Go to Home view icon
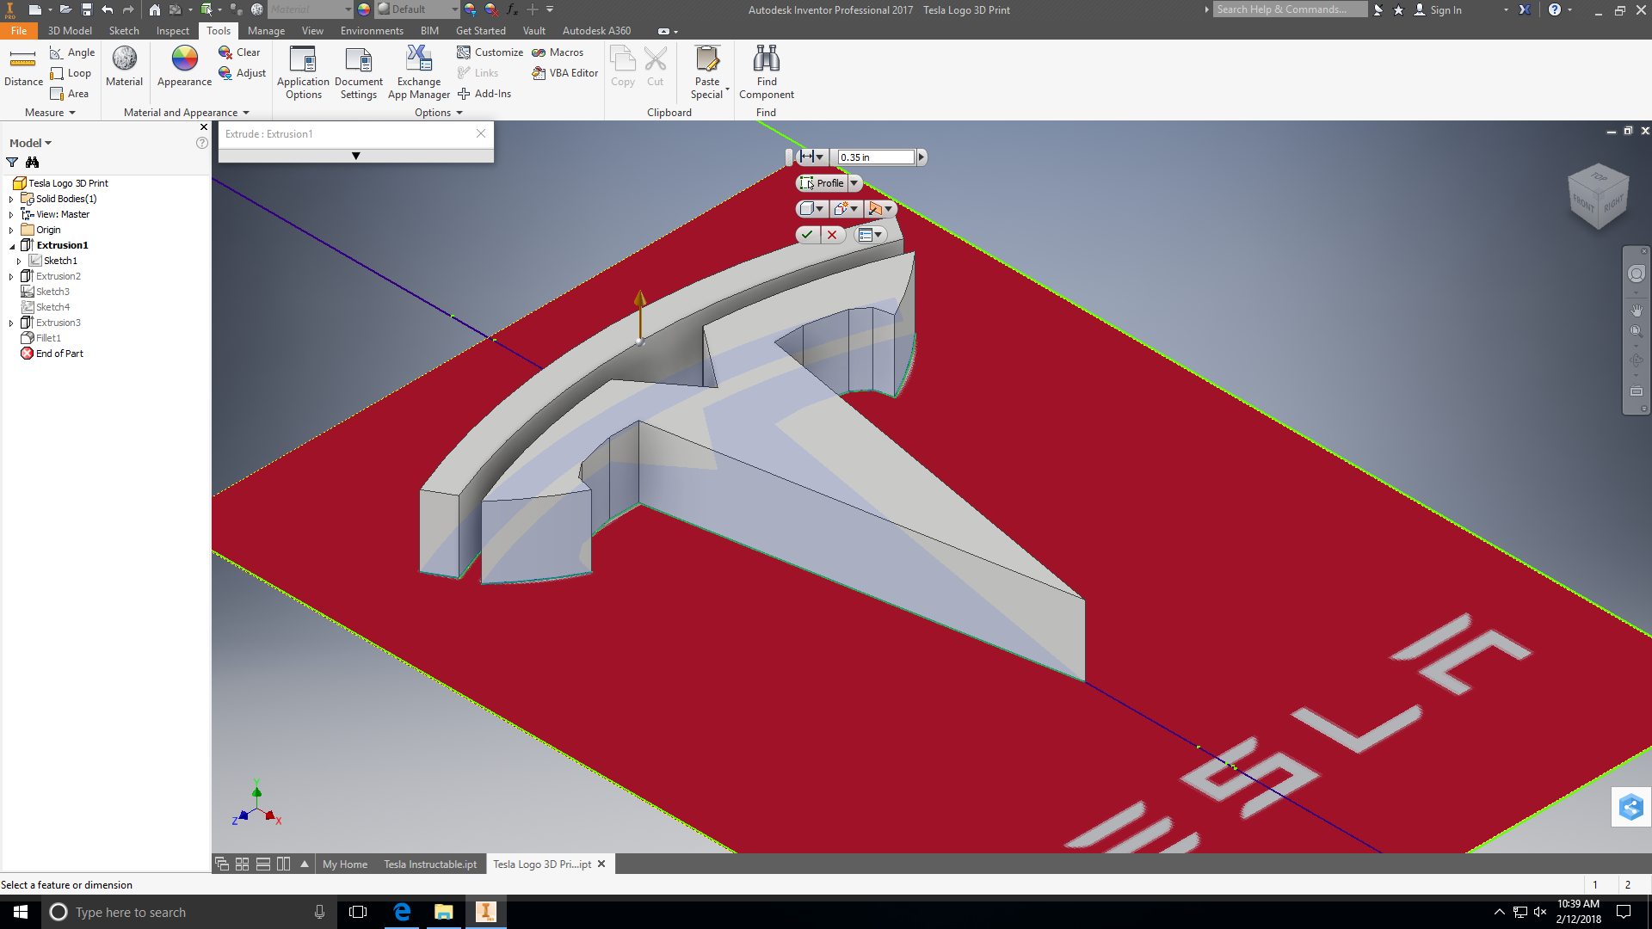This screenshot has width=1652, height=929. click(x=154, y=9)
